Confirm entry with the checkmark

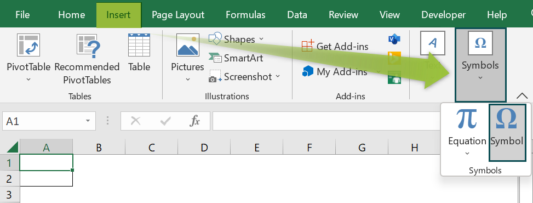point(165,121)
